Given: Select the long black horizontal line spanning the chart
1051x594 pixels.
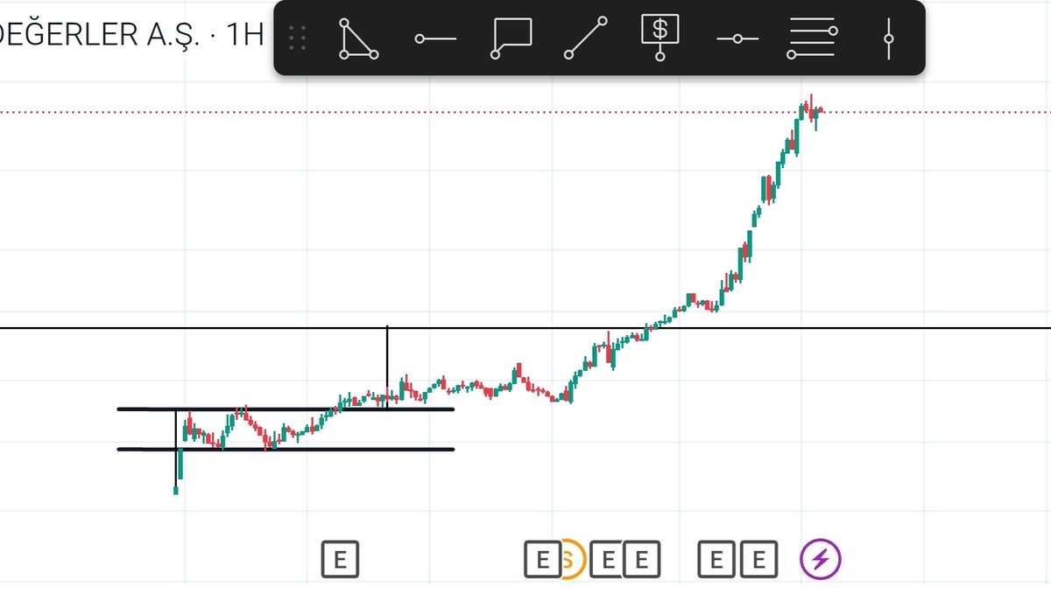Looking at the screenshot, I should pos(525,328).
